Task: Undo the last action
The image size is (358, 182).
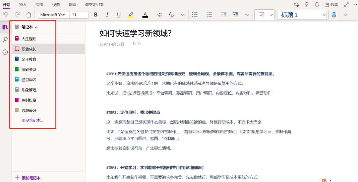Action: click(x=6, y=15)
